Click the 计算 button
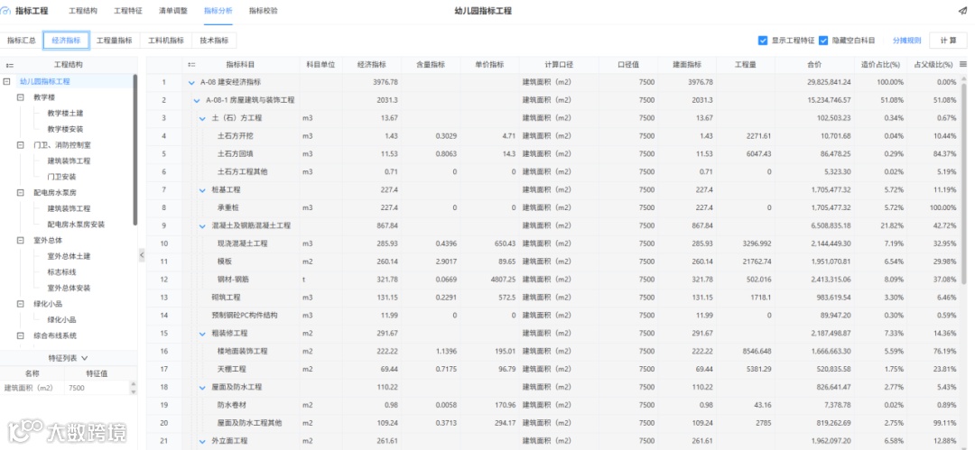Viewport: 975px width, 450px height. tap(948, 41)
